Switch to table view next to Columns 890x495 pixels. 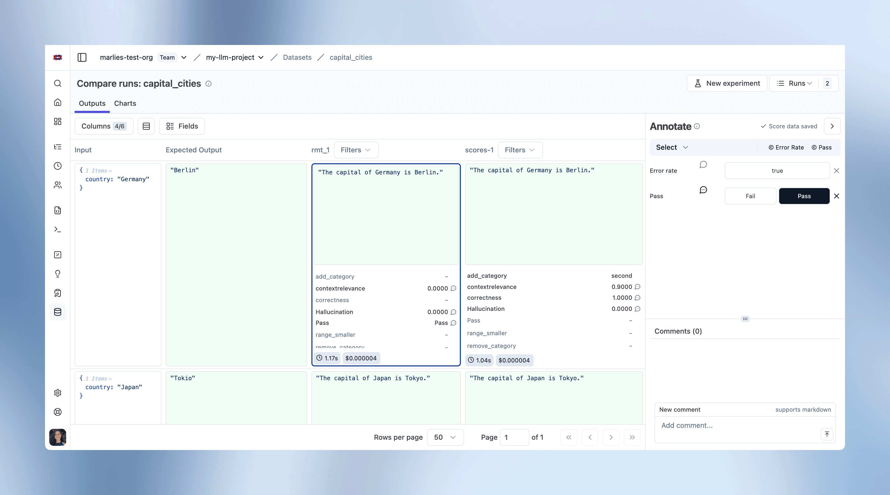click(146, 126)
